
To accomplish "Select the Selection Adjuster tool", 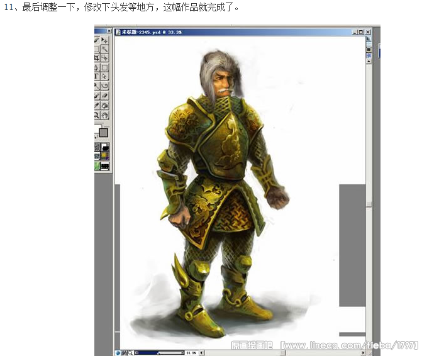I will (x=104, y=58).
